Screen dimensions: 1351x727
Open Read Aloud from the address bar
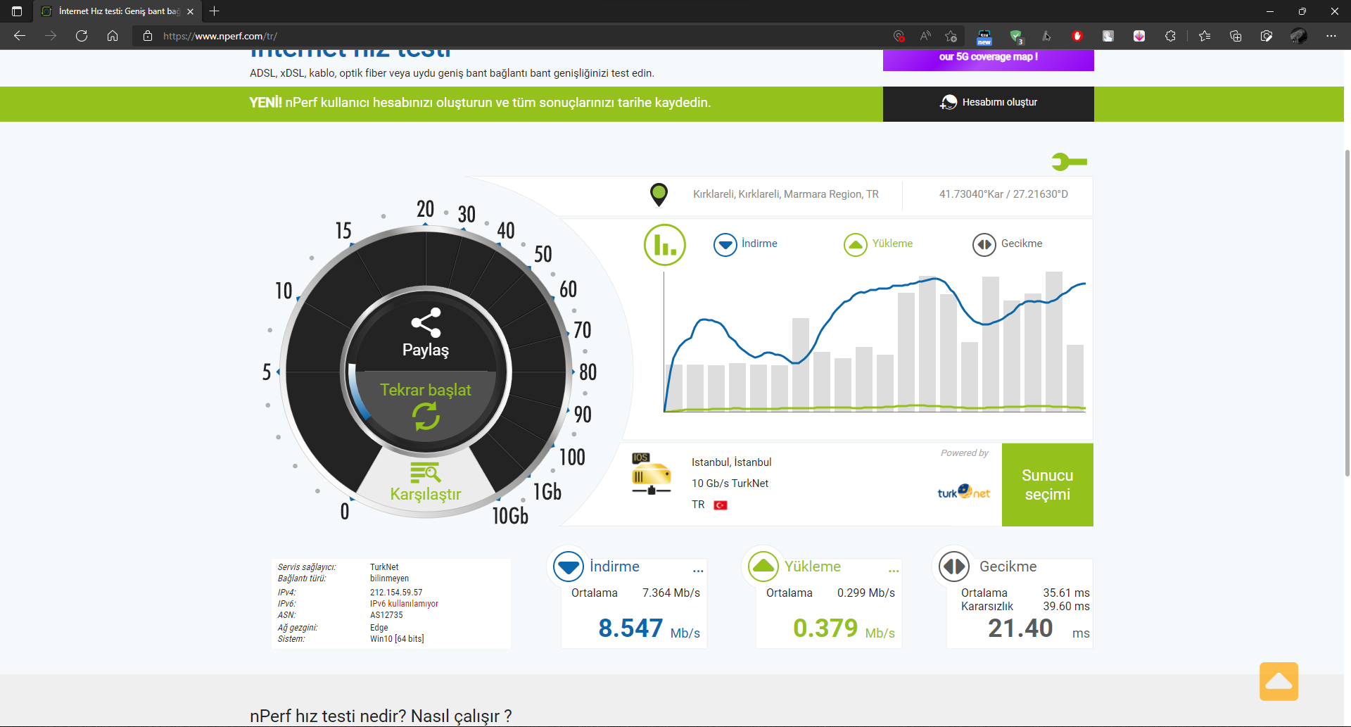click(x=925, y=36)
